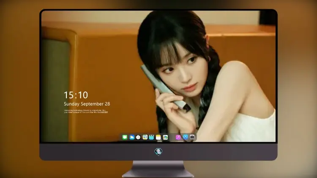Launch the yellow-green chat bubble dock app
This screenshot has height=178, width=317.
[x=145, y=138]
